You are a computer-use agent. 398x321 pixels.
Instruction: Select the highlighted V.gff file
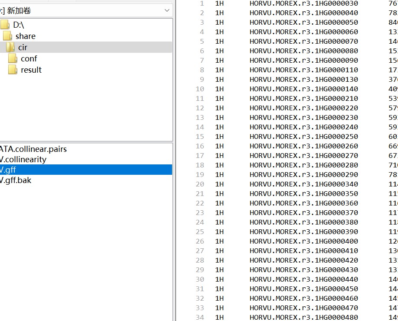8,170
